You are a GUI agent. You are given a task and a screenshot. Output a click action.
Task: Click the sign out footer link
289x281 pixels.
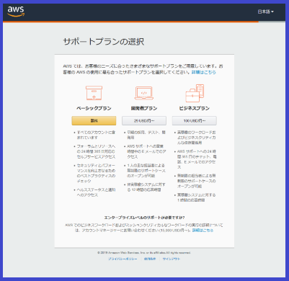click(172, 259)
